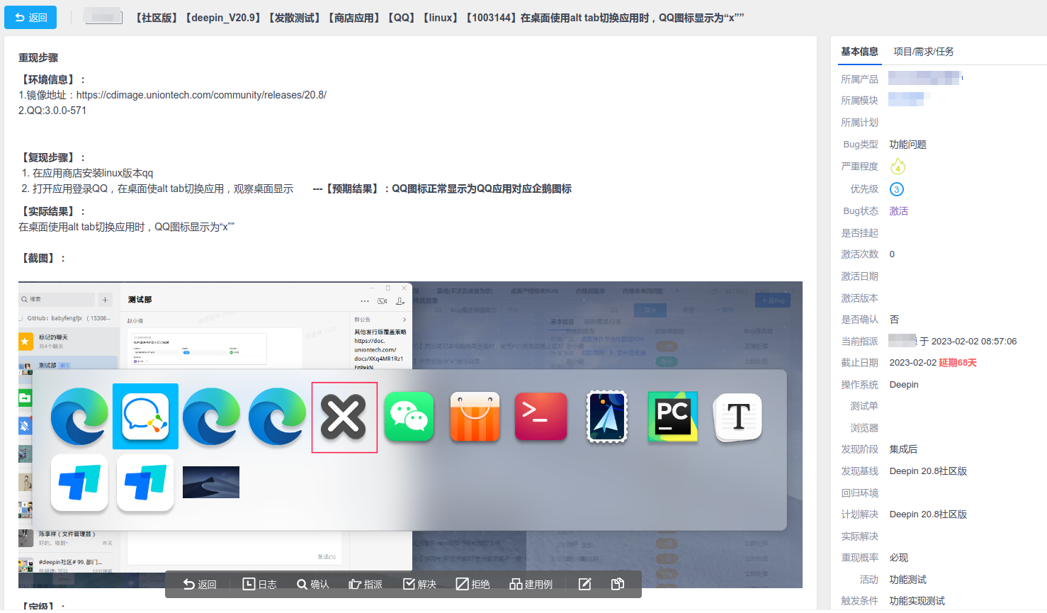Image resolution: width=1047 pixels, height=613 pixels.
Task: Click the 发现阶段 value 集成后
Action: (x=903, y=449)
